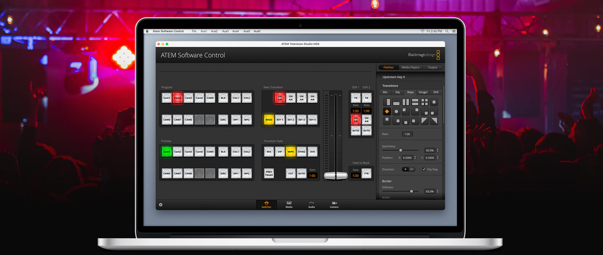Pick the four-box grid wipe pattern
Viewport: 603px width, 255px height.
(x=425, y=102)
